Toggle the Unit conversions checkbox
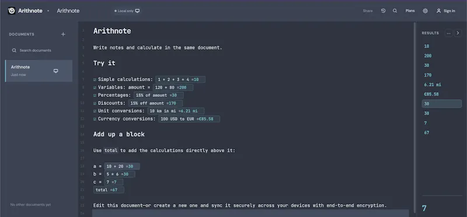The height and width of the screenshot is (217, 467). pos(95,111)
